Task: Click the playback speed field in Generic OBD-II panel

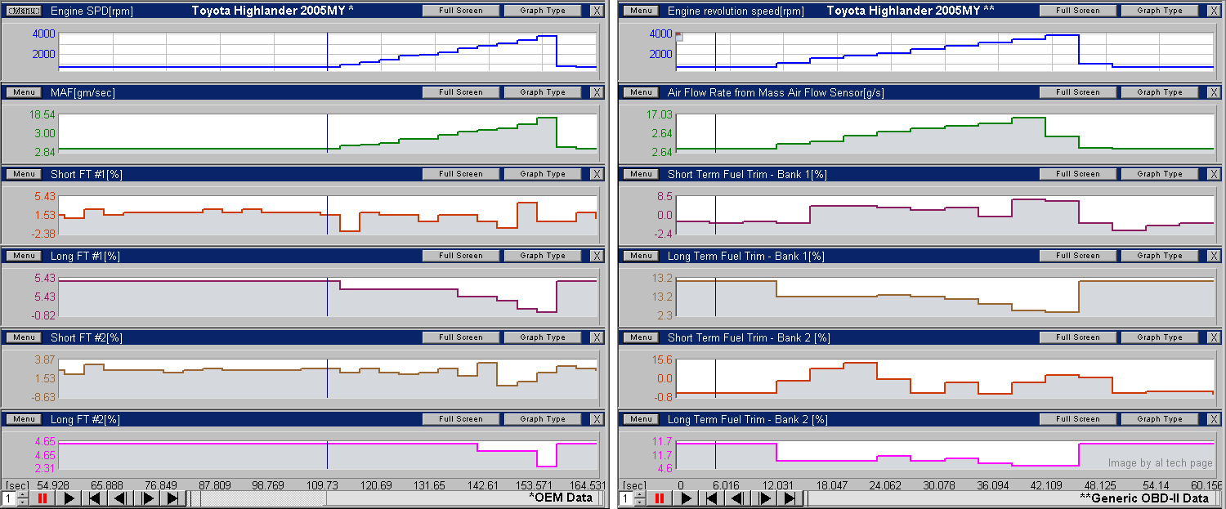Action: click(x=627, y=498)
